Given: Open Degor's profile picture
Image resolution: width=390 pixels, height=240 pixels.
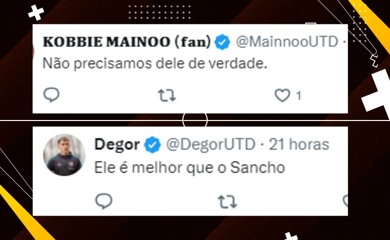Looking at the screenshot, I should tap(64, 155).
